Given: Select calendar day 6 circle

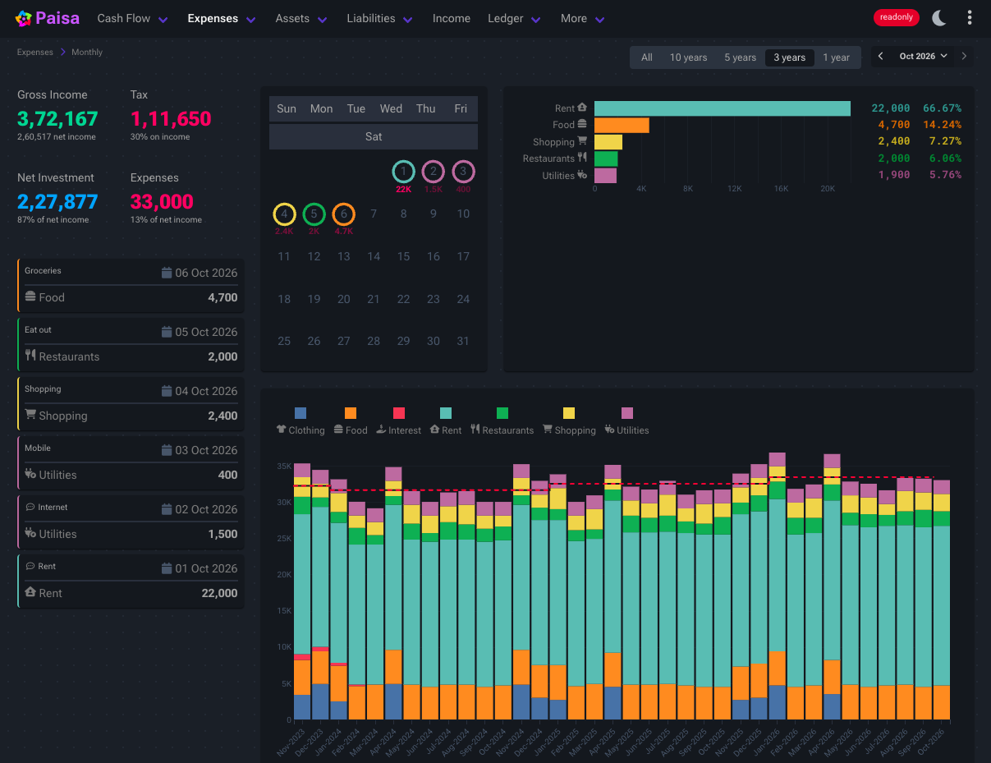Looking at the screenshot, I should 344,214.
